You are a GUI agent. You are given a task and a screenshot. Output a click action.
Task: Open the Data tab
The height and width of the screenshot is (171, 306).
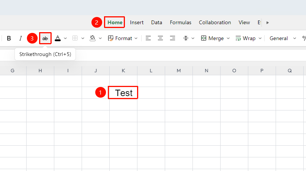pyautogui.click(x=156, y=22)
